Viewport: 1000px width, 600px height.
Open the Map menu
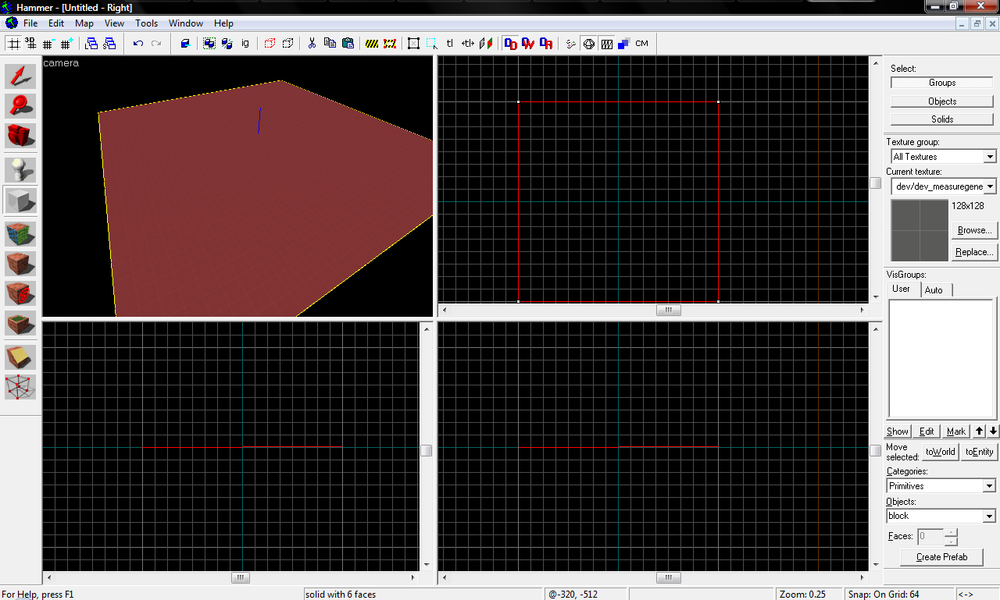point(84,23)
